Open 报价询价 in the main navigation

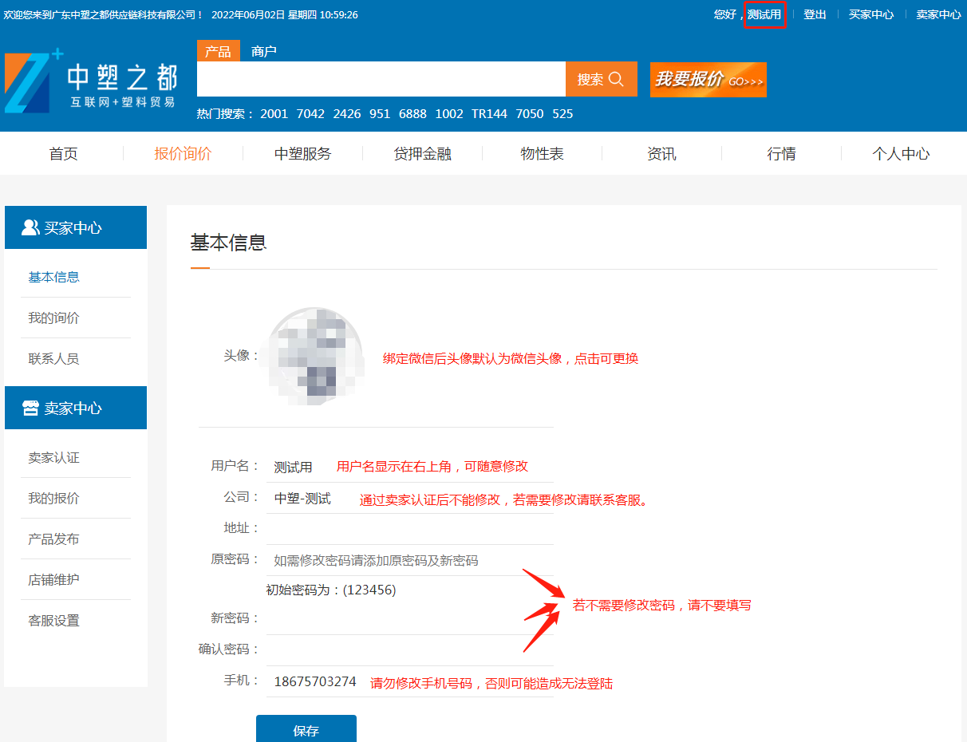click(183, 154)
